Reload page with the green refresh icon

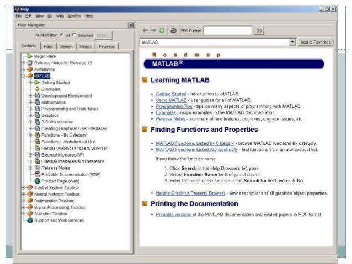pos(162,30)
